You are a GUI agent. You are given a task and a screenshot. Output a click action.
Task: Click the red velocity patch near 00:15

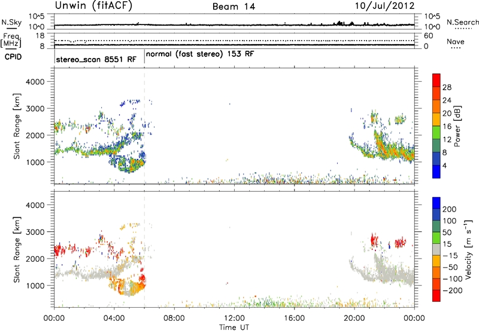click(x=59, y=250)
